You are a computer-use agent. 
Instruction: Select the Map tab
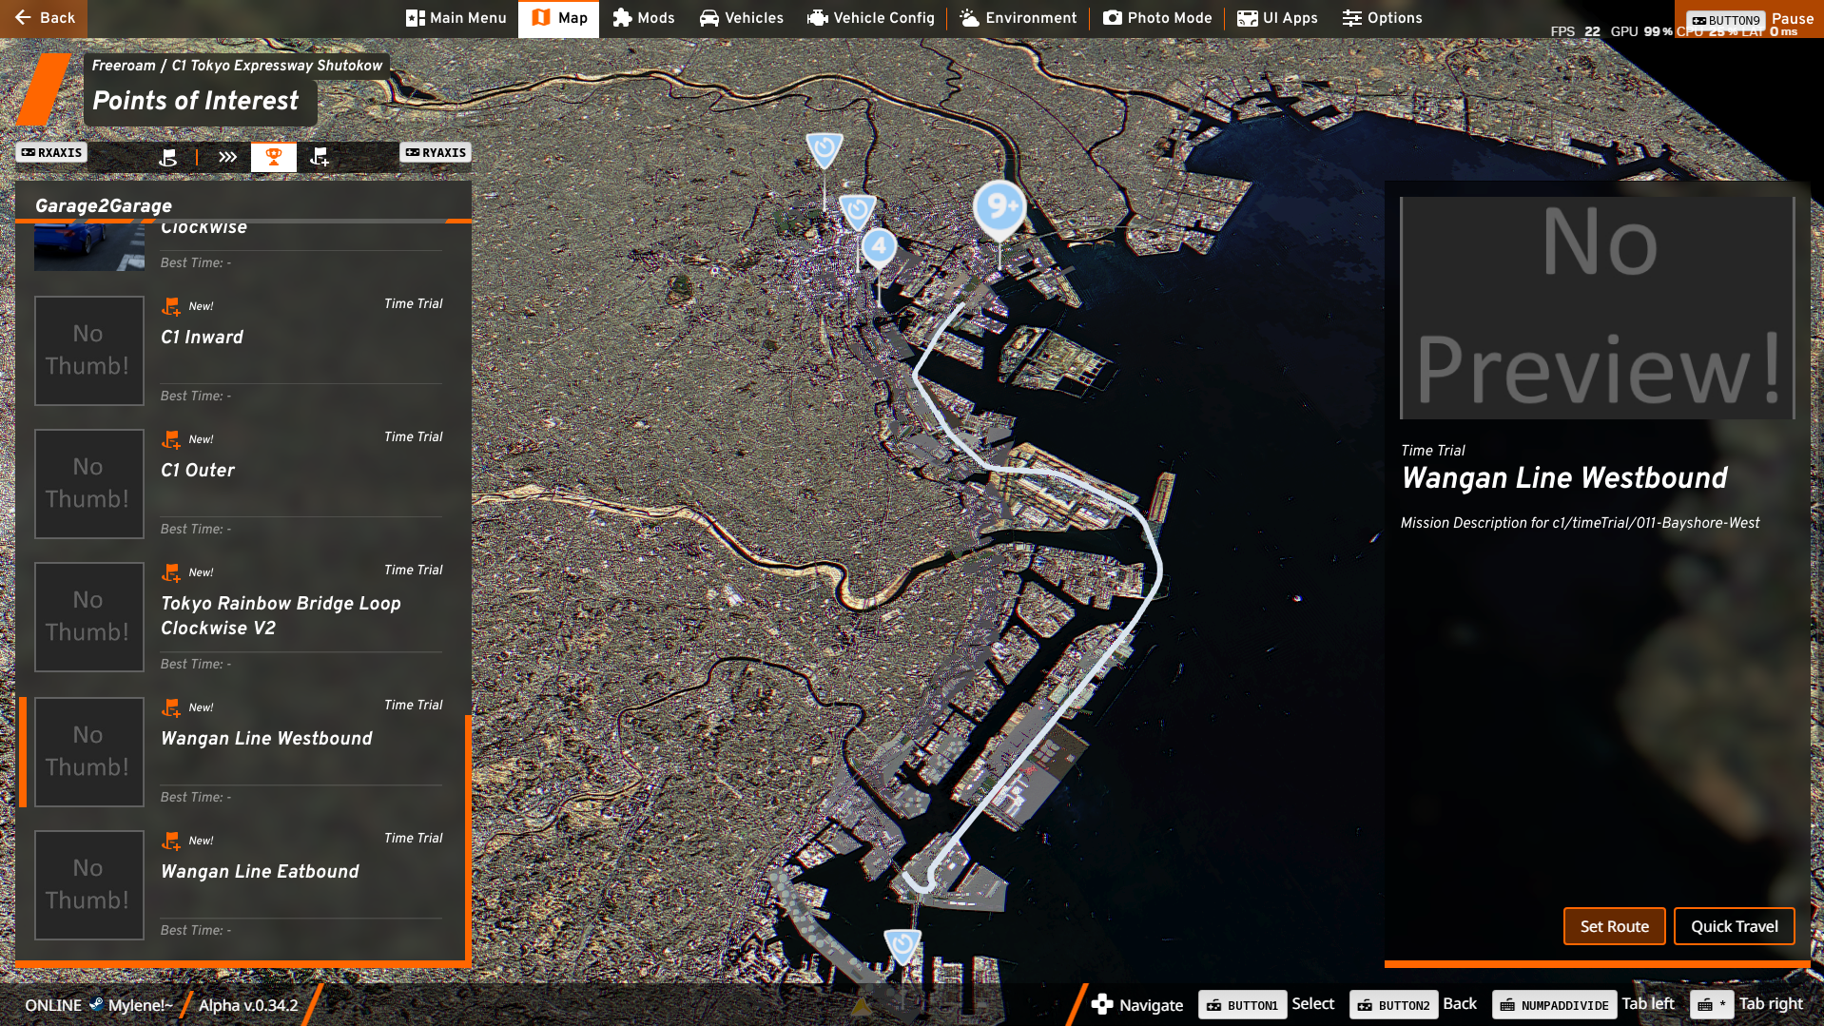click(559, 18)
